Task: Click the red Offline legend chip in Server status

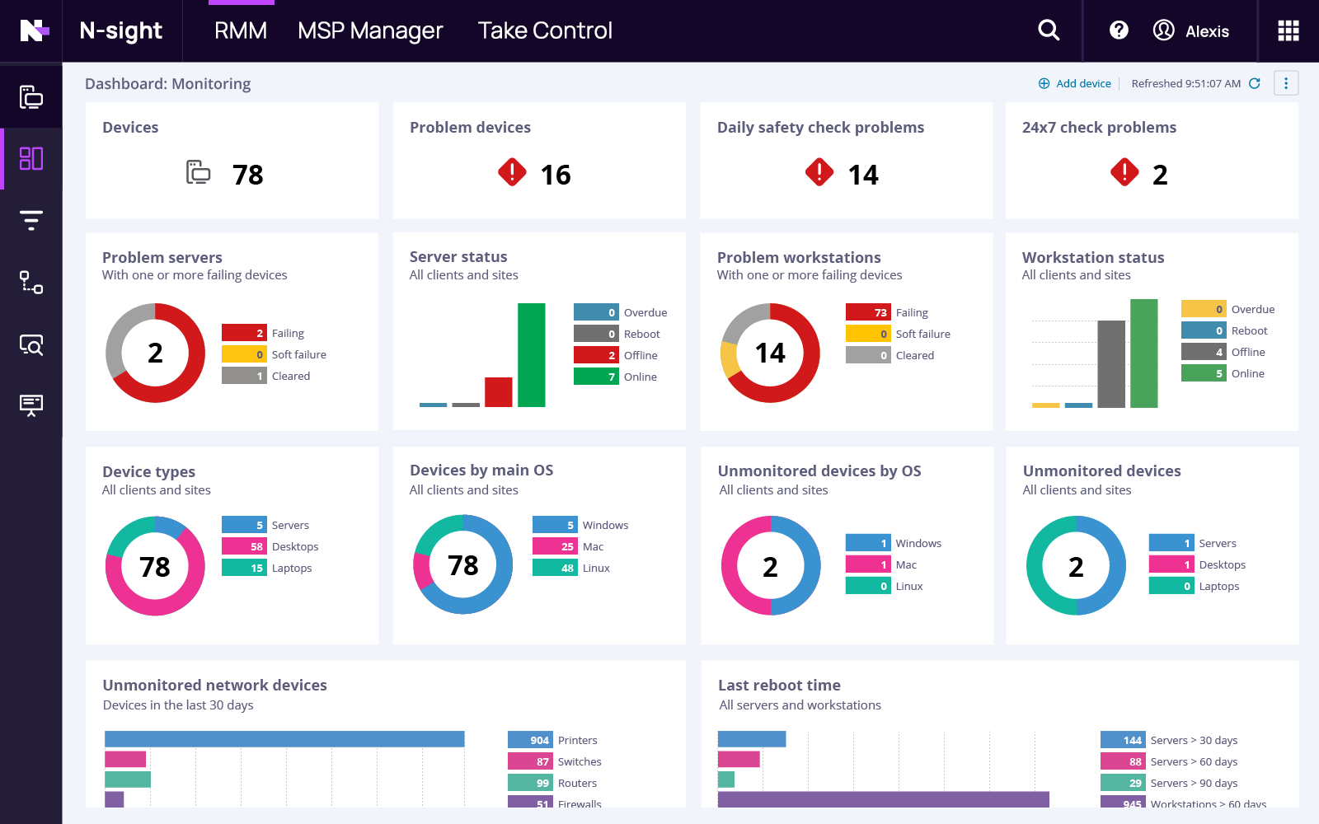Action: (595, 354)
